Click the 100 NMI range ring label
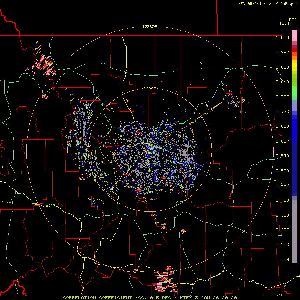300x300 pixels. pyautogui.click(x=150, y=26)
